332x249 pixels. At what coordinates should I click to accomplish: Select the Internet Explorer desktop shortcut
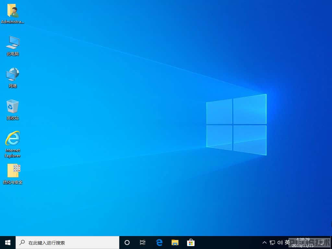pos(13,144)
